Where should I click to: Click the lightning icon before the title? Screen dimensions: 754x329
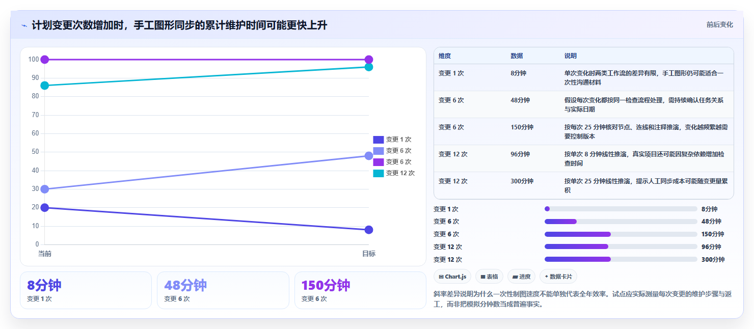tap(24, 25)
